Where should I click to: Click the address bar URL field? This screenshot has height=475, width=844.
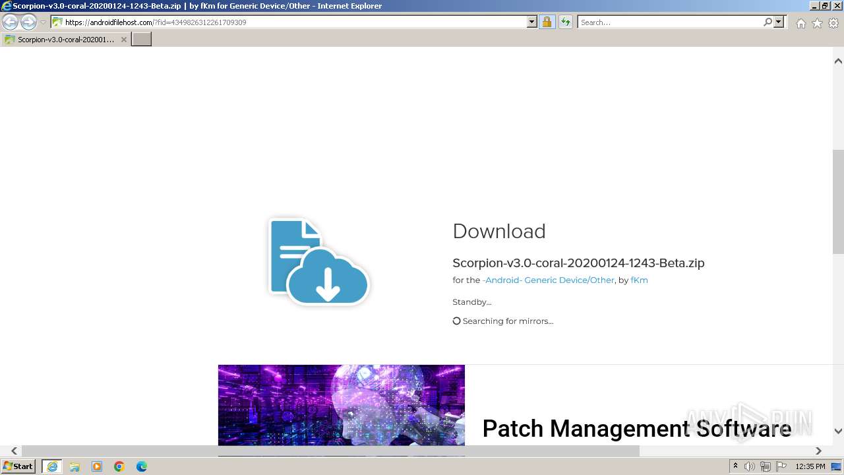(295, 22)
